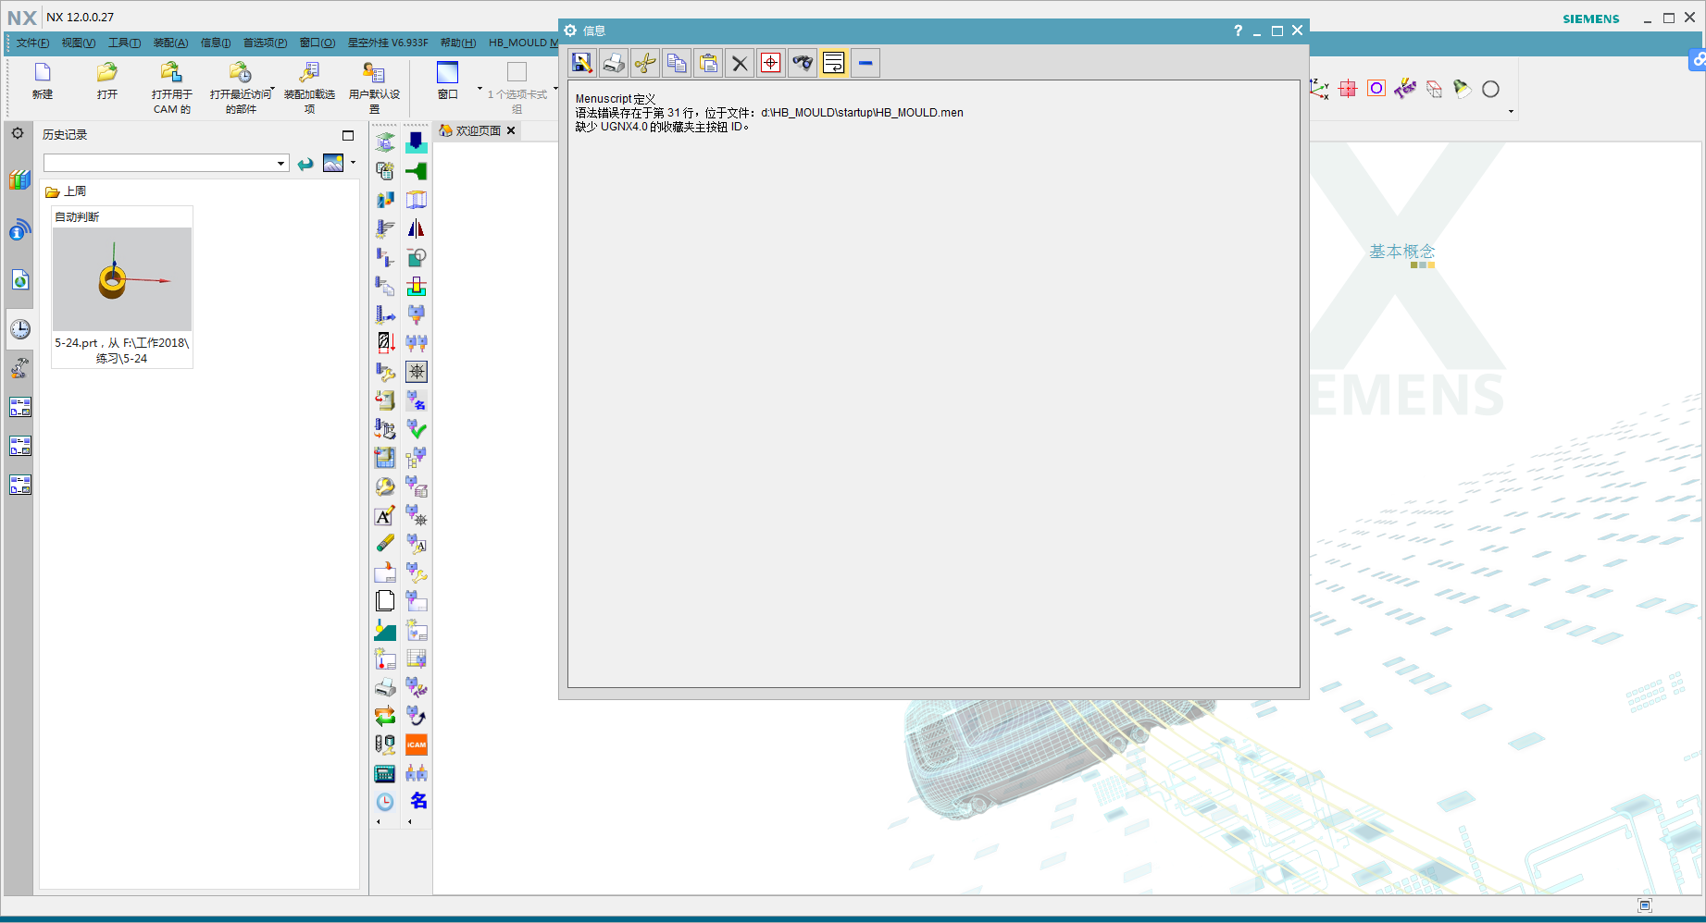This screenshot has height=923, width=1706.
Task: Print the Information window contents
Action: (614, 63)
